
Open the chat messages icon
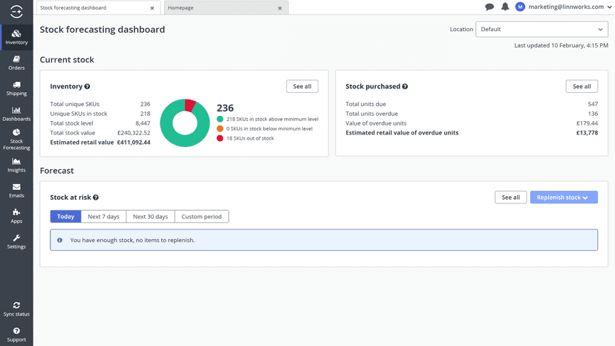click(489, 7)
